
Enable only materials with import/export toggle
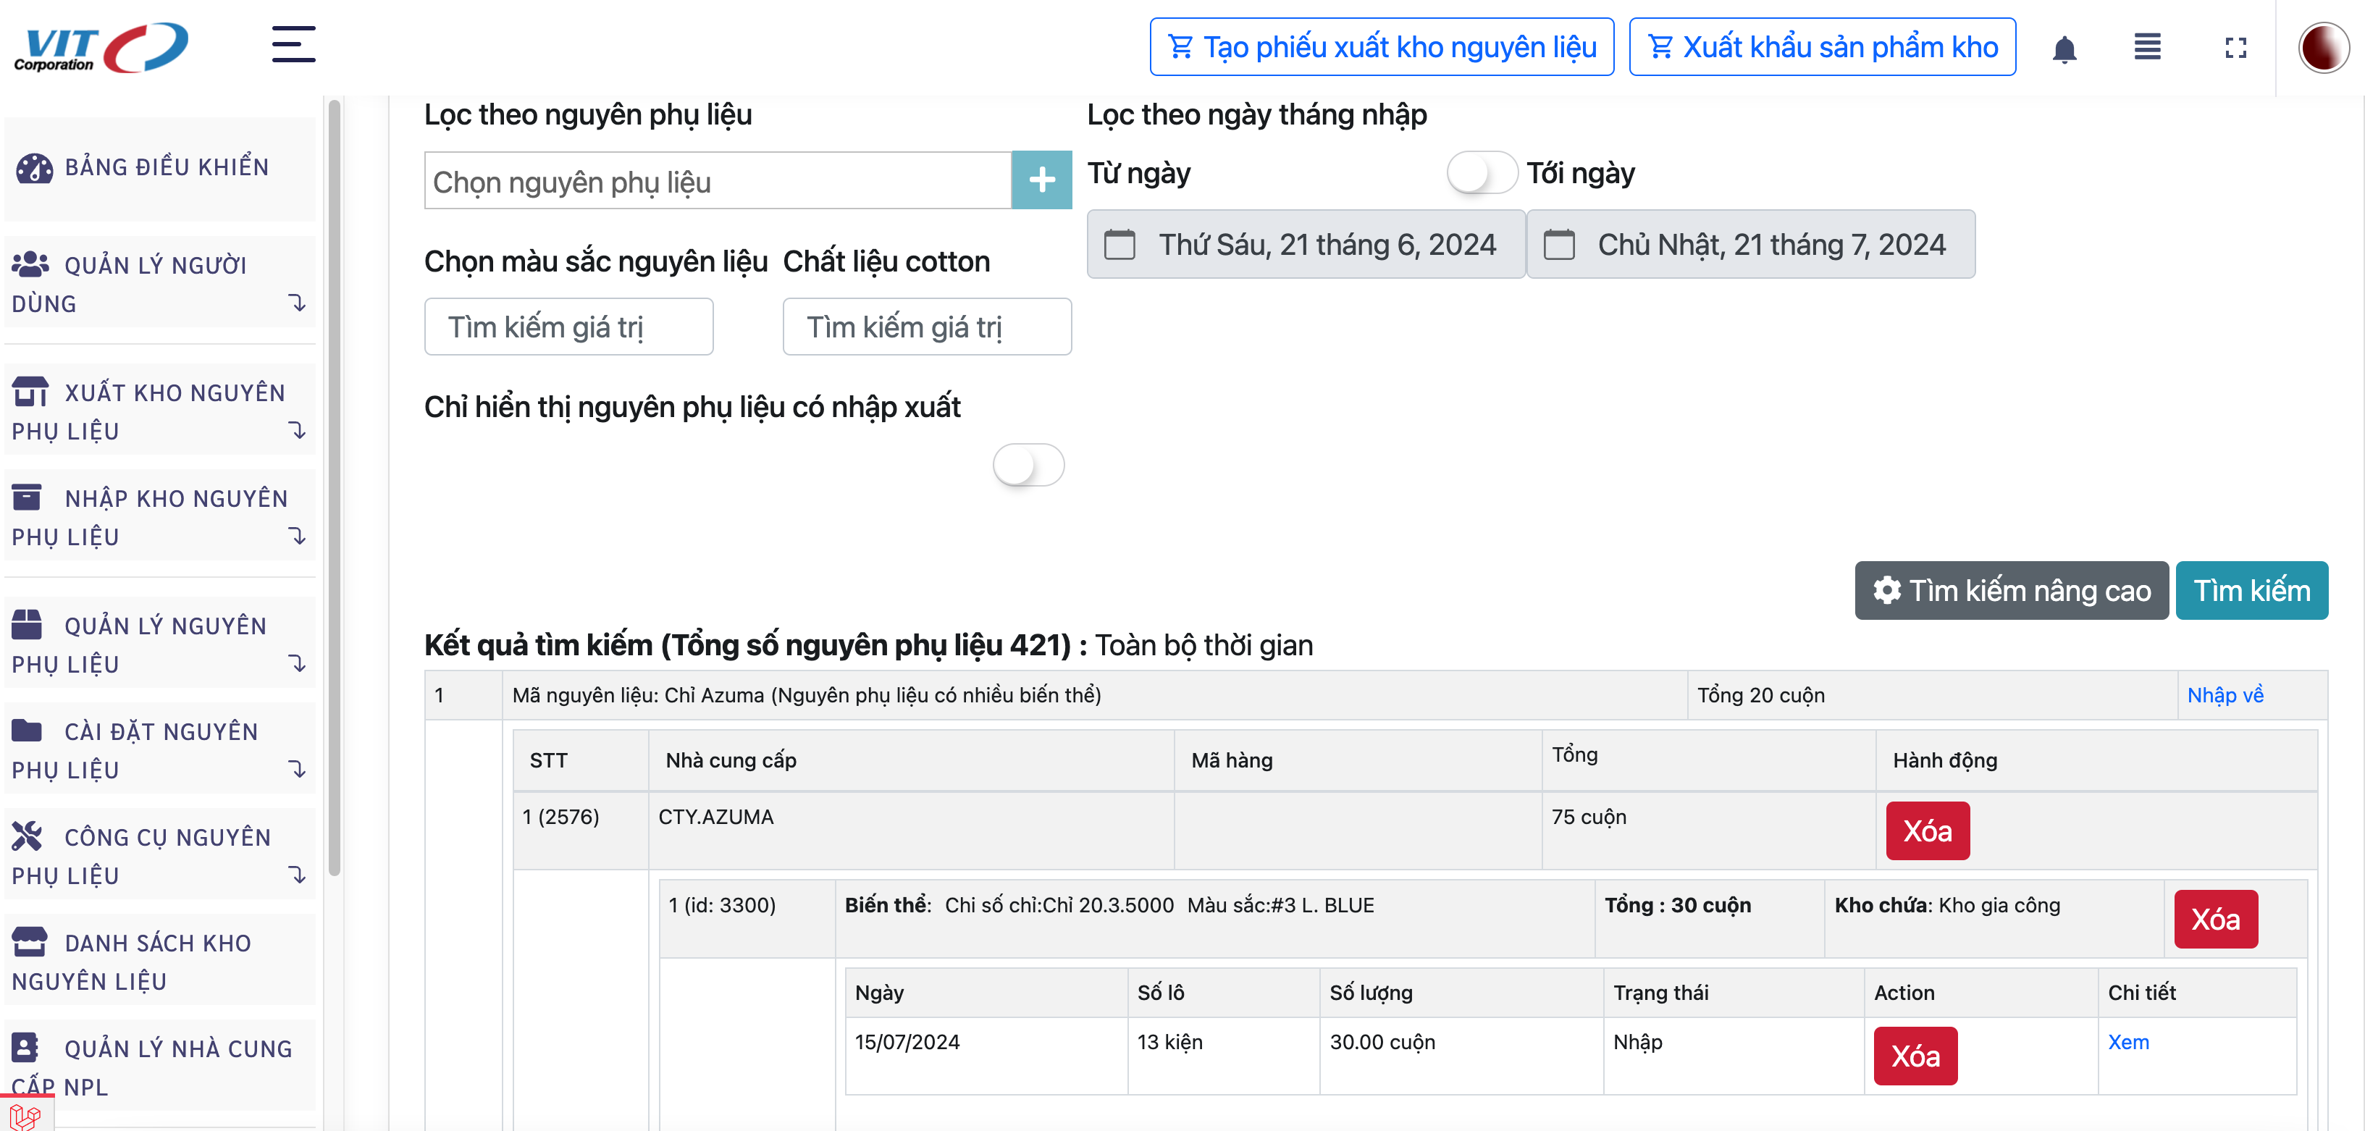(1028, 465)
